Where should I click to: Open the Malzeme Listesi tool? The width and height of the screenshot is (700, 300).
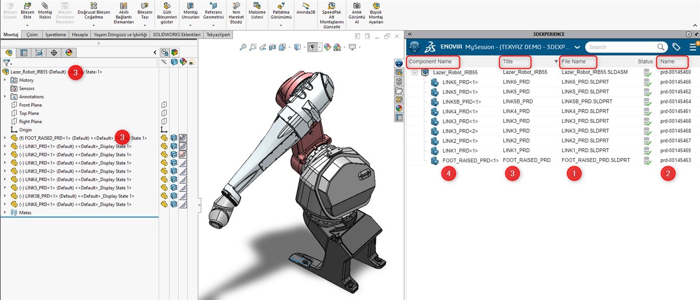[x=257, y=5]
